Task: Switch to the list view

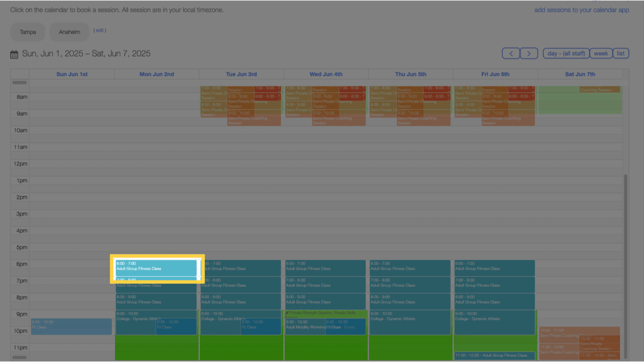Action: pos(620,53)
